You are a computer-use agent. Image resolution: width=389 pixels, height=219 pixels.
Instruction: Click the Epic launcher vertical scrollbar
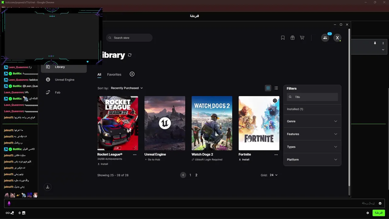point(349,108)
